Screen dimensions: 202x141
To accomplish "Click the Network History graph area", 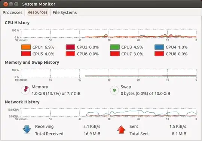I will pos(109,112).
